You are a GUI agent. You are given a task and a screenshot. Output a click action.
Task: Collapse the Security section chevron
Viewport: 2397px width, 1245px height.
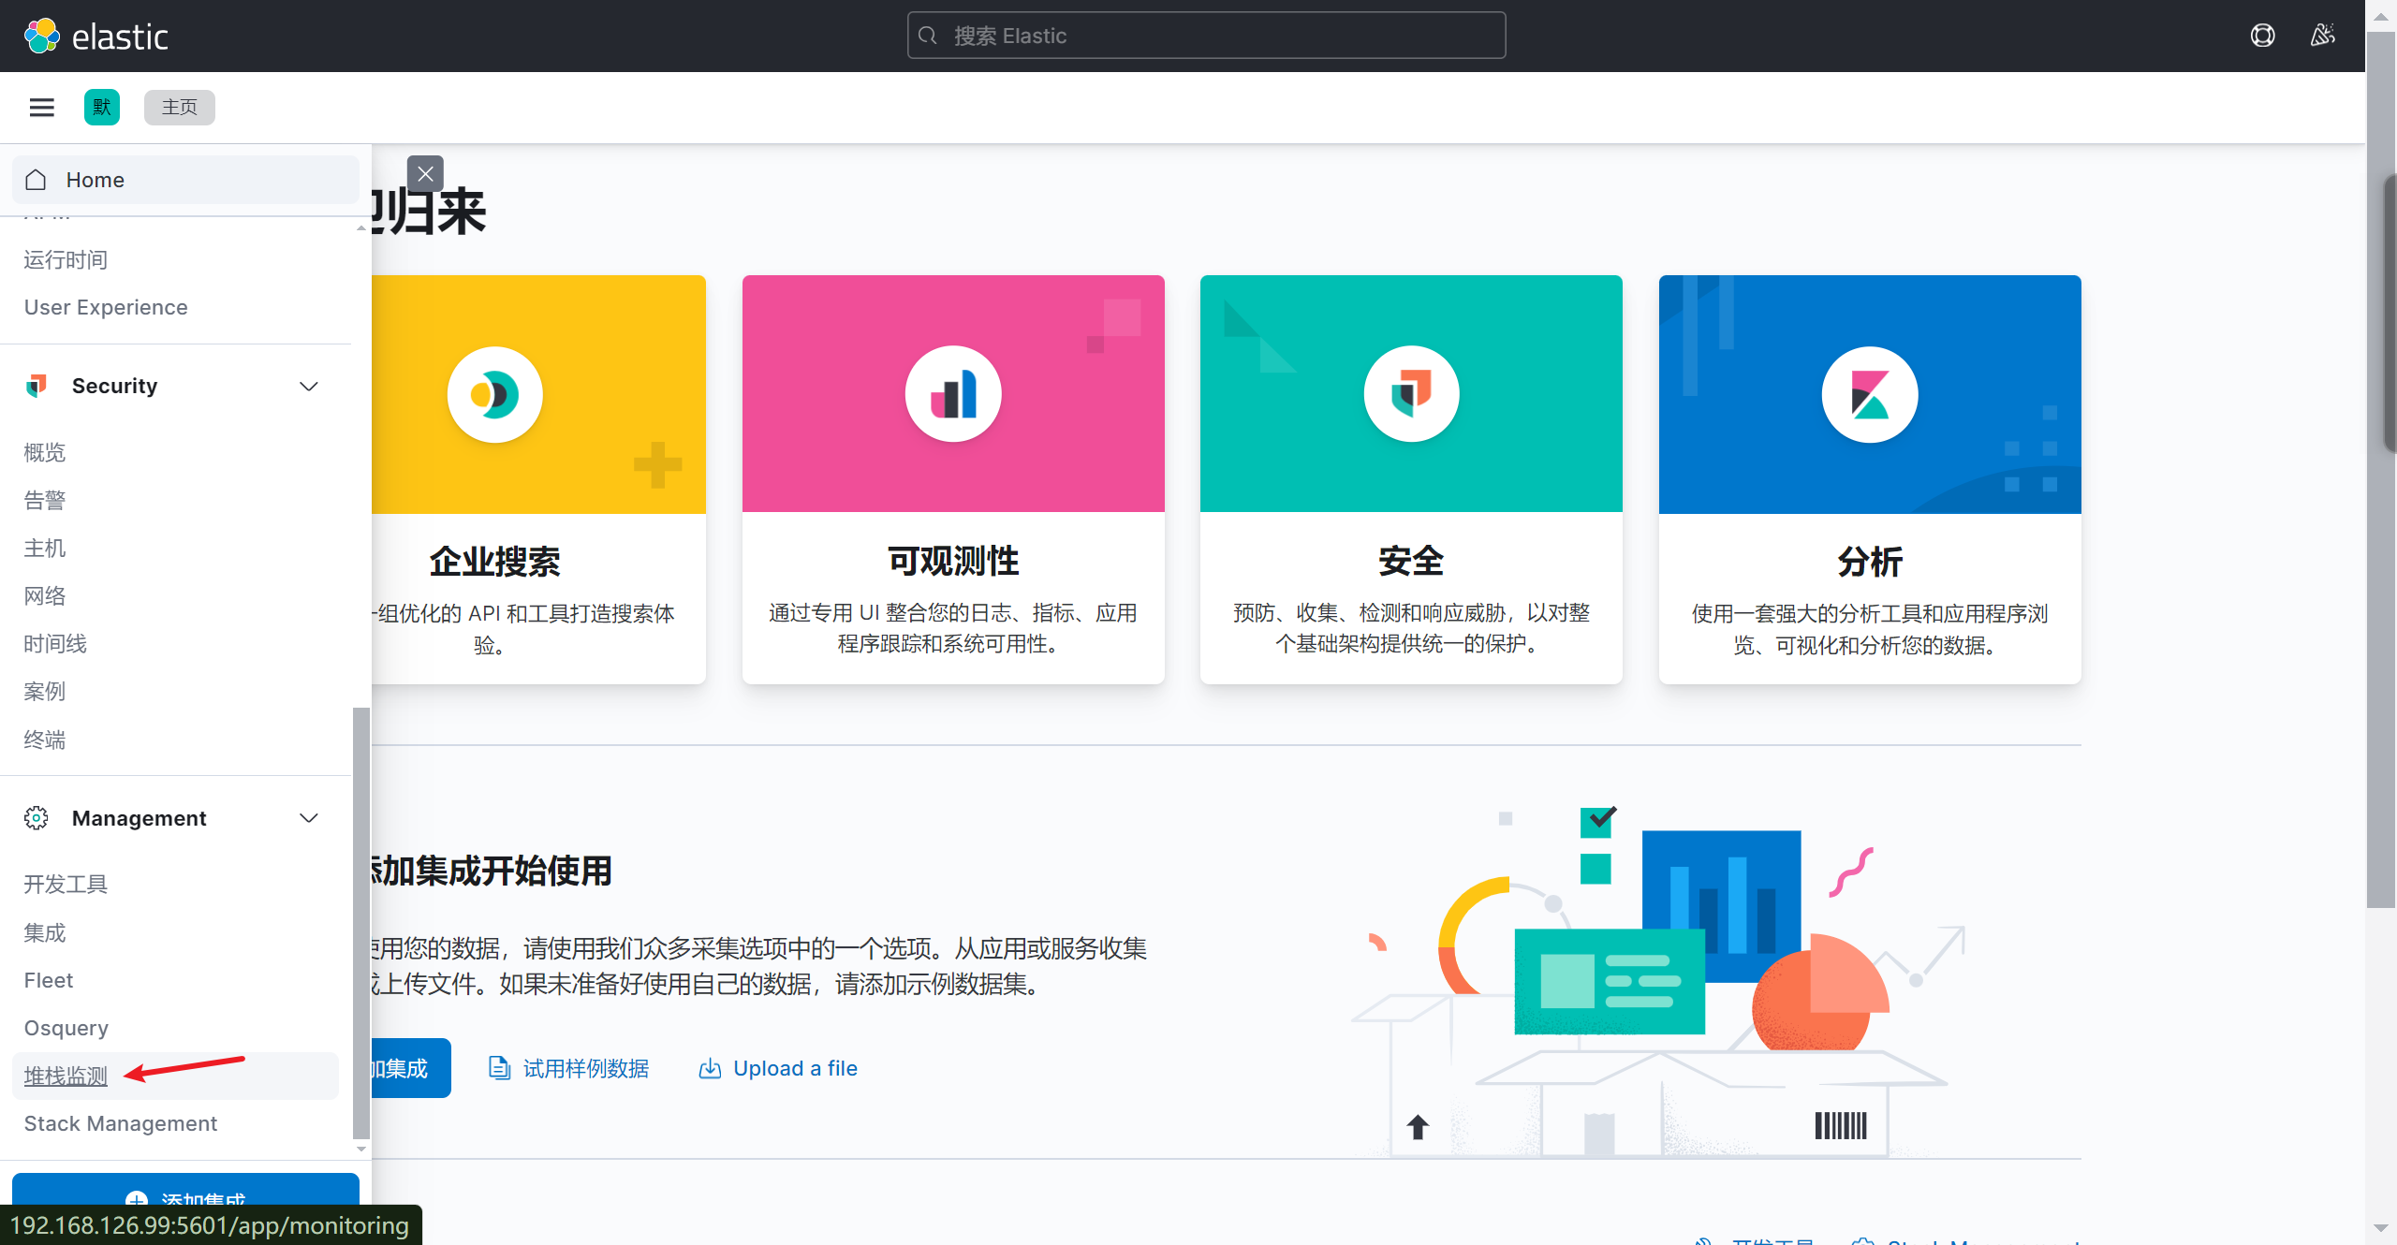(309, 386)
